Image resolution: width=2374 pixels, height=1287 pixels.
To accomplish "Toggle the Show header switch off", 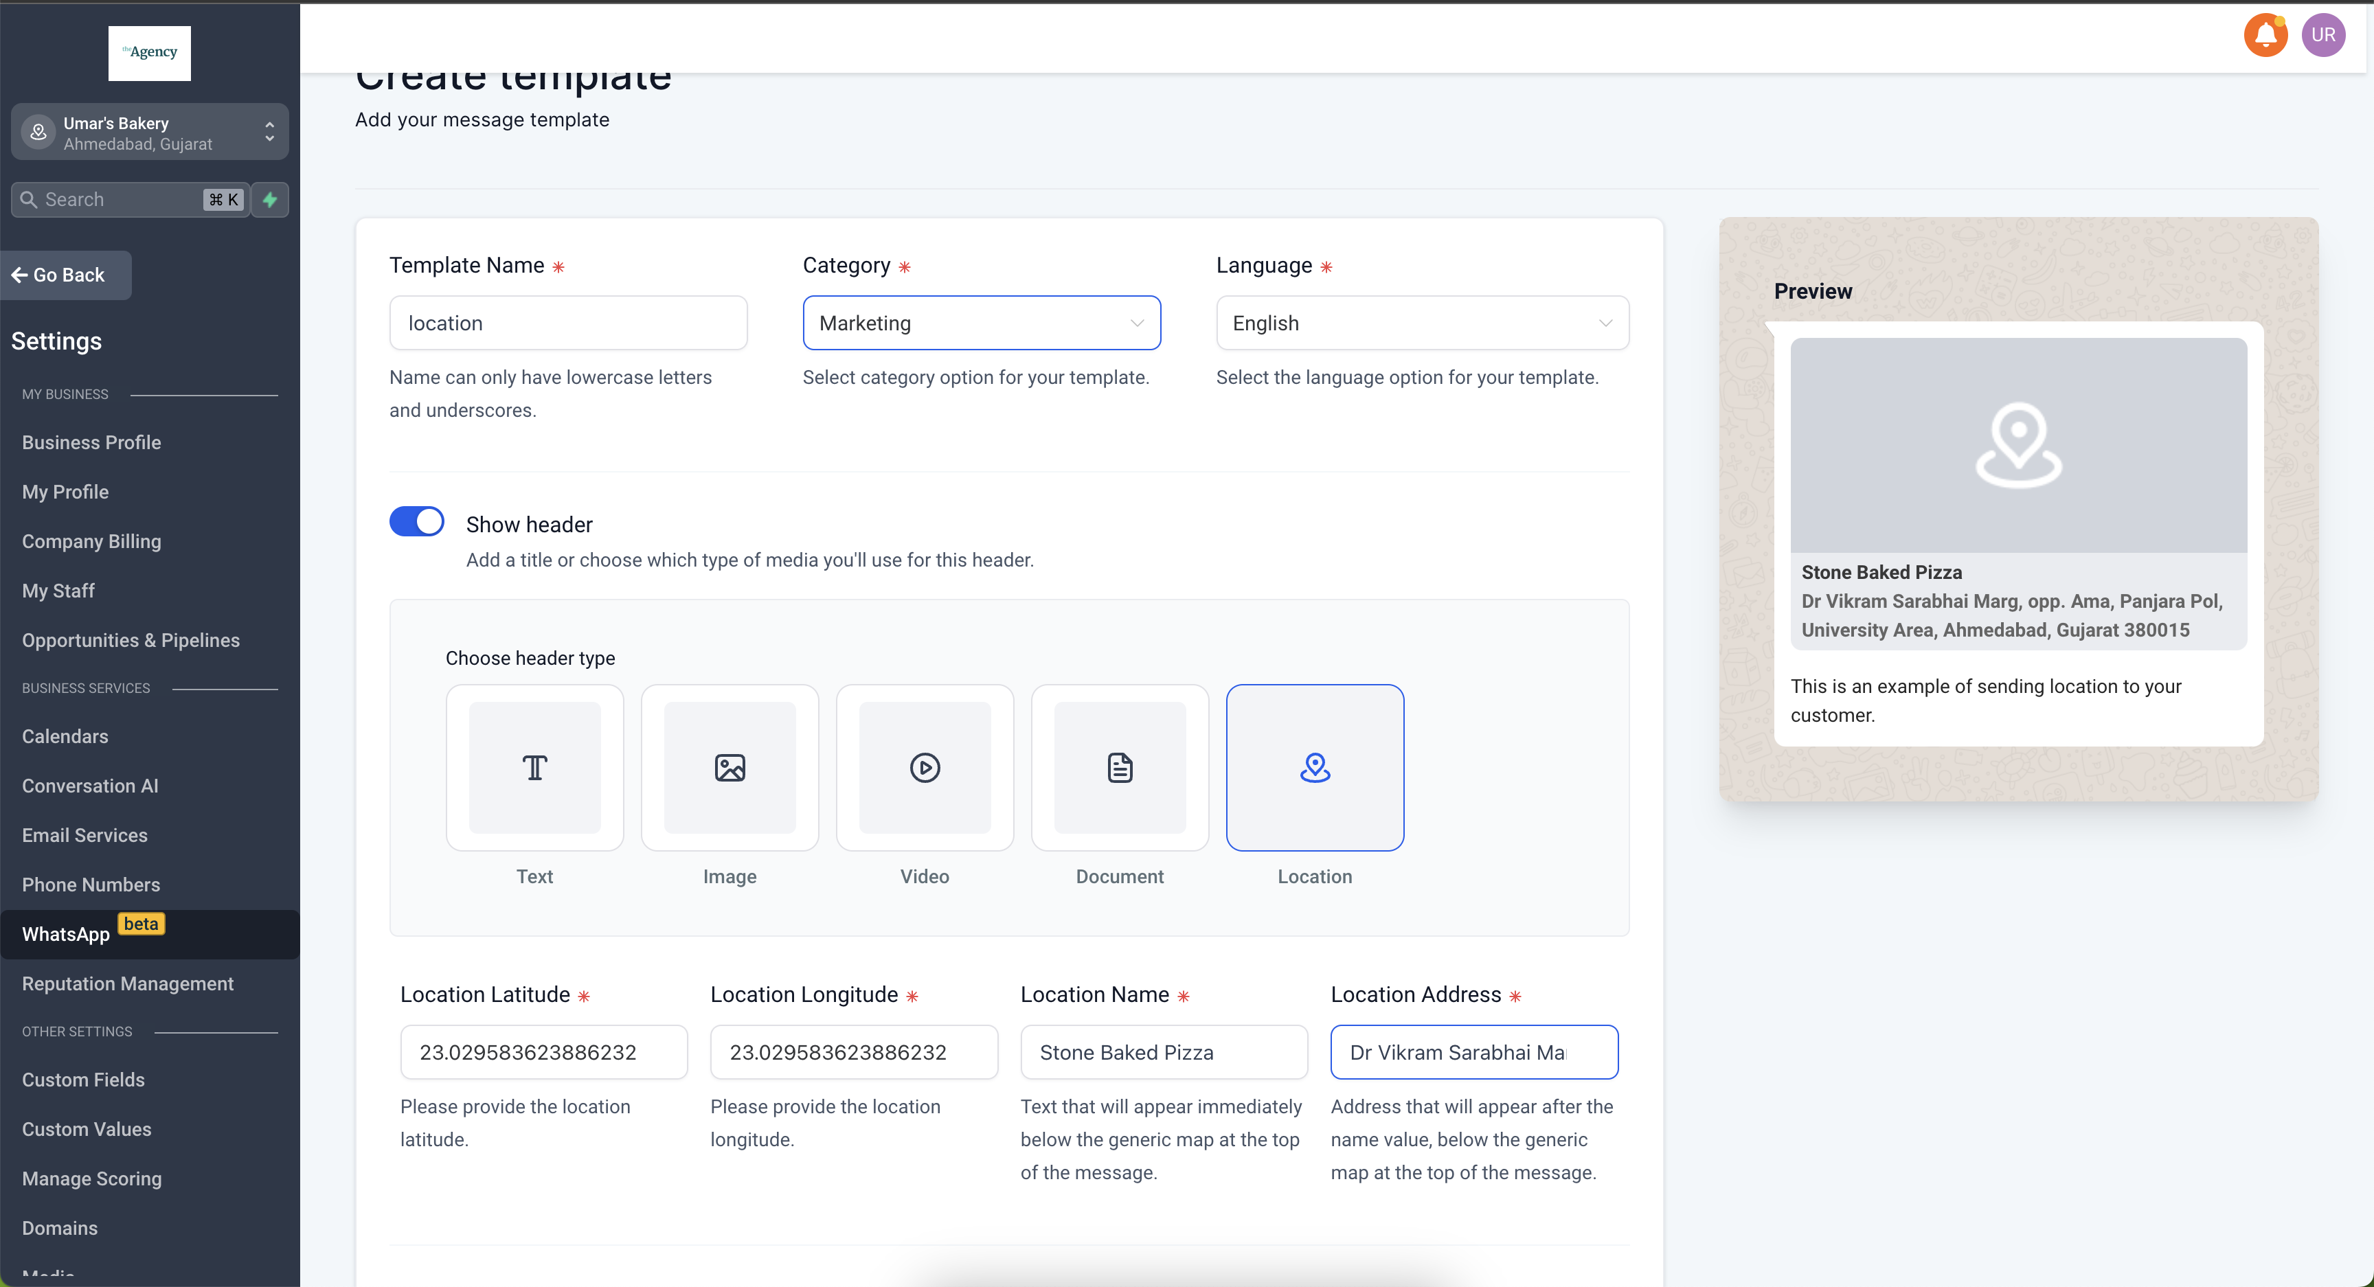I will (x=416, y=521).
